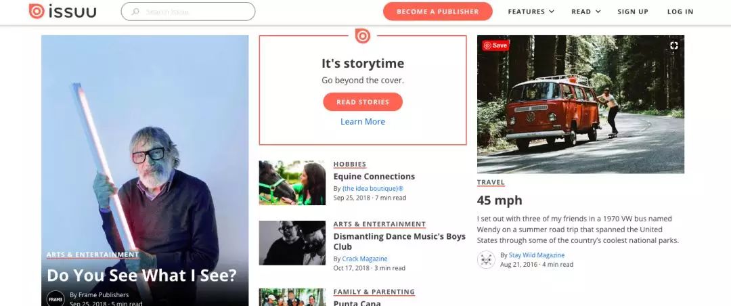Image resolution: width=731 pixels, height=306 pixels.
Task: Click the Read Stories button
Action: [363, 102]
